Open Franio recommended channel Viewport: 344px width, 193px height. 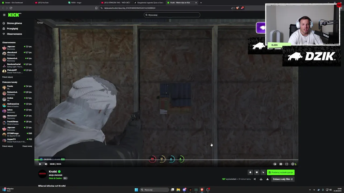tap(17, 87)
